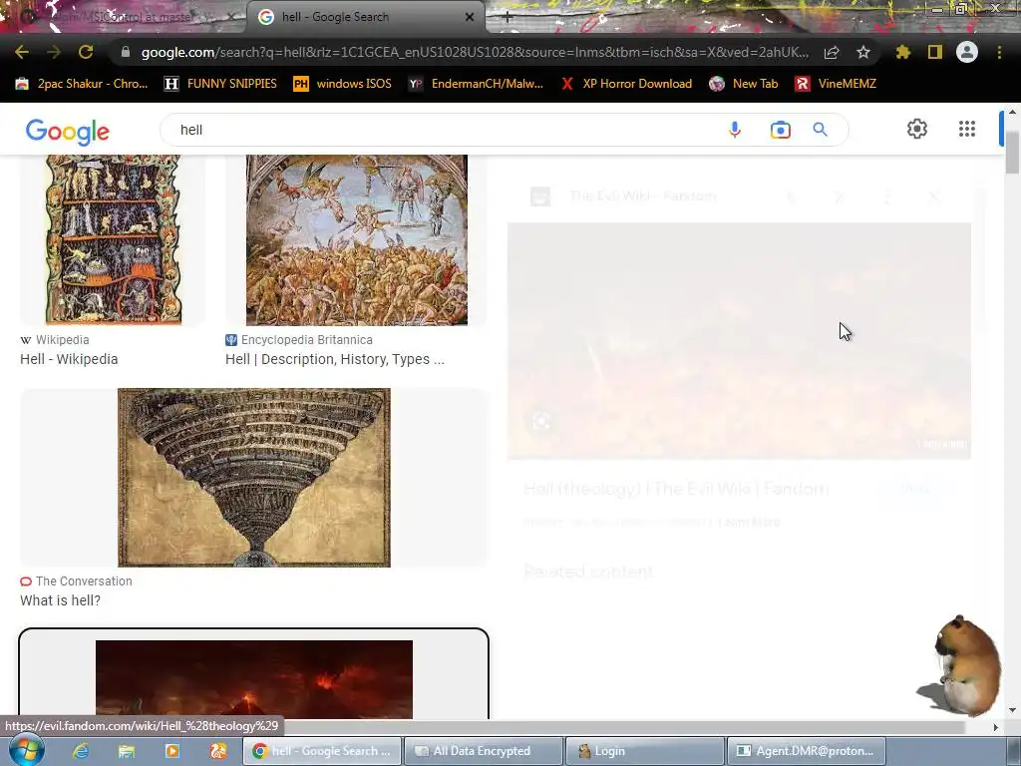Open 'Hell | Description, History, Types ...' link
The width and height of the screenshot is (1021, 766).
click(335, 359)
